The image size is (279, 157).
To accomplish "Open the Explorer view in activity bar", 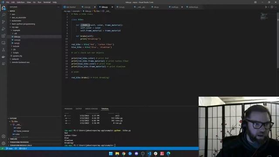I will click(3, 8).
